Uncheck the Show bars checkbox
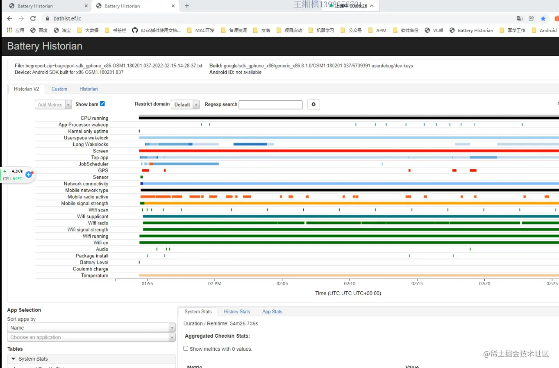559x368 pixels. [x=102, y=104]
